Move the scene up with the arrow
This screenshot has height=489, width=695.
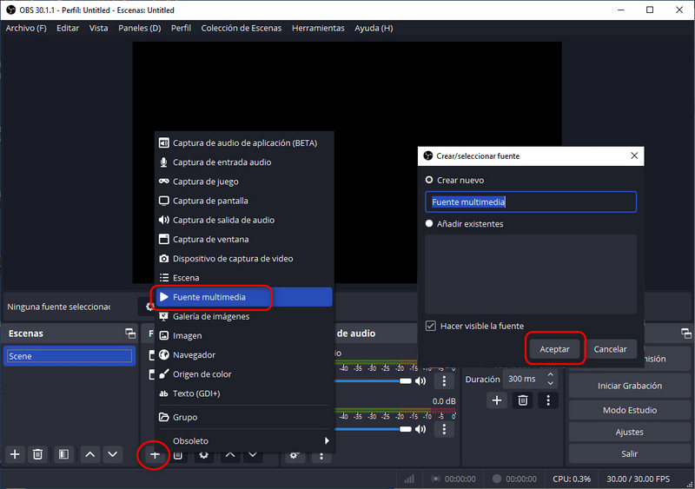click(90, 454)
